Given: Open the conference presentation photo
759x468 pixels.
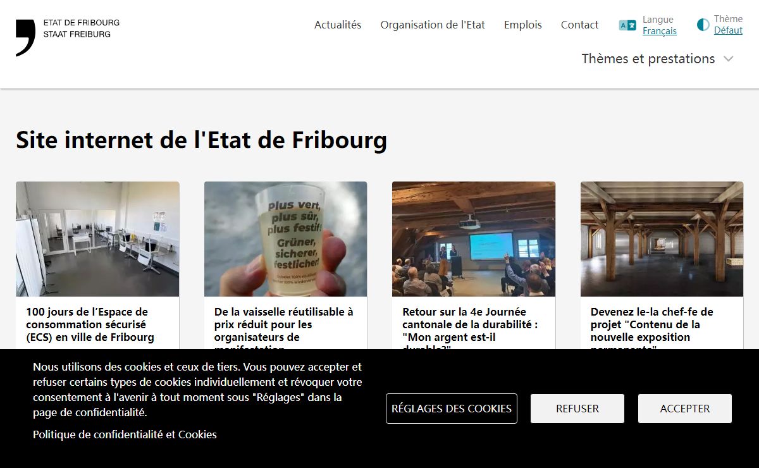Looking at the screenshot, I should pyautogui.click(x=474, y=239).
